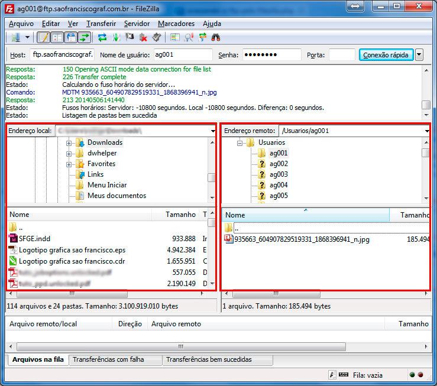Toggle the message log display

click(x=44, y=37)
